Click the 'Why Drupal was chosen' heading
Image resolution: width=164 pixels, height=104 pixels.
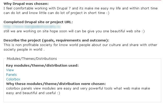[26, 4]
